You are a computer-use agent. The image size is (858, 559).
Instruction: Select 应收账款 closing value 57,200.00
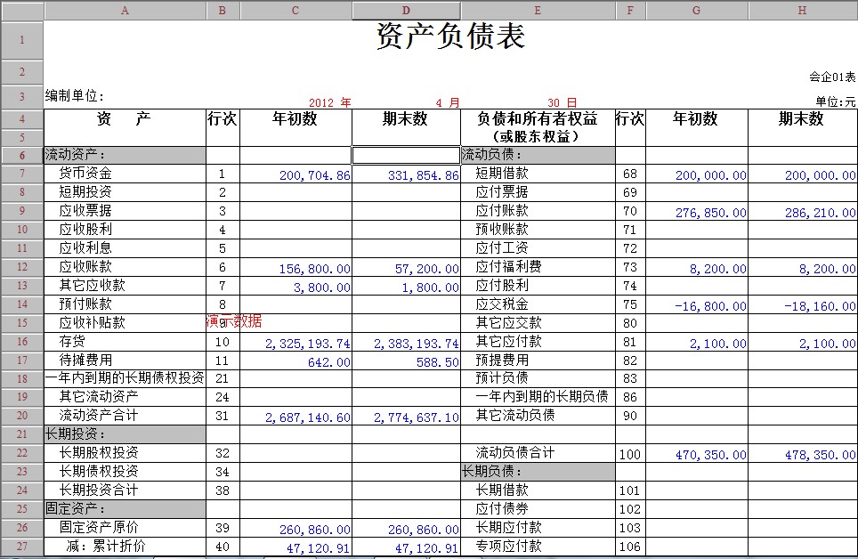[x=427, y=269]
